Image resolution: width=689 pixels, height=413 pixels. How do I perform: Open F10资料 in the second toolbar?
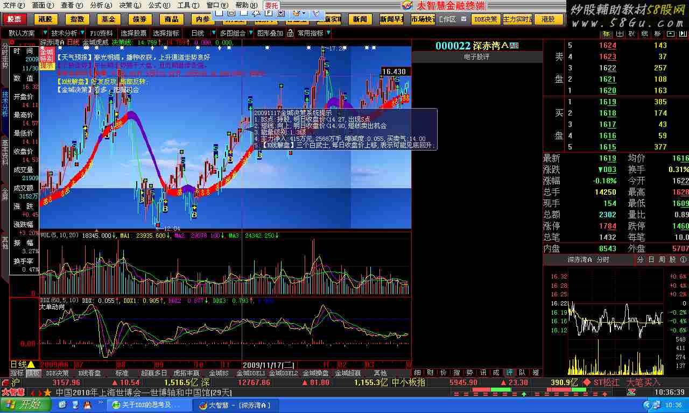point(102,33)
